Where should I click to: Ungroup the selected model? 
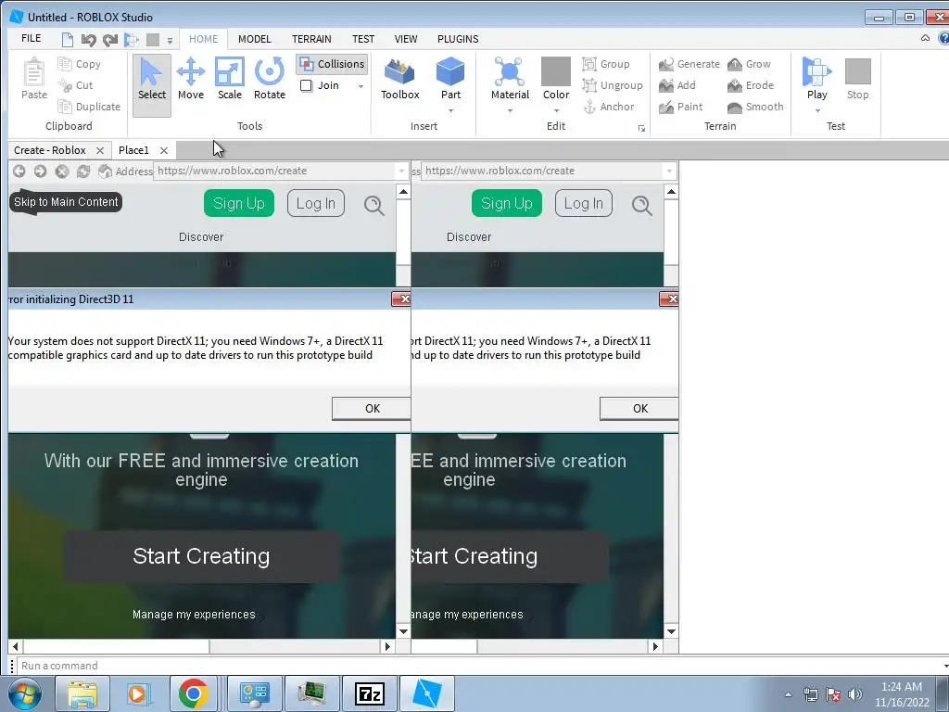(x=613, y=85)
